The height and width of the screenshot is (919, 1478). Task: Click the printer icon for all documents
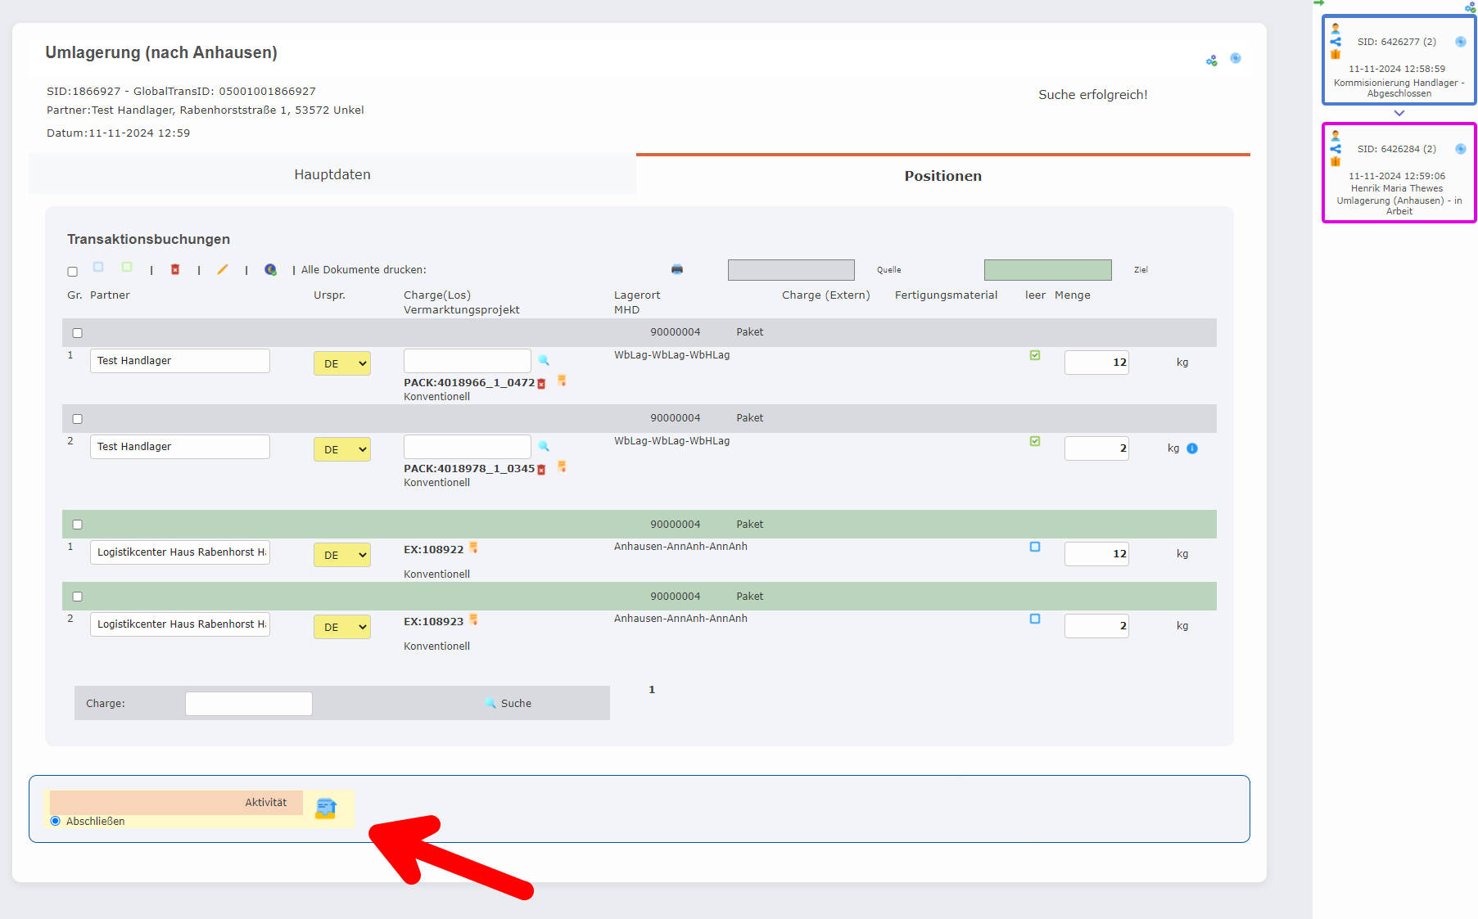click(x=677, y=269)
